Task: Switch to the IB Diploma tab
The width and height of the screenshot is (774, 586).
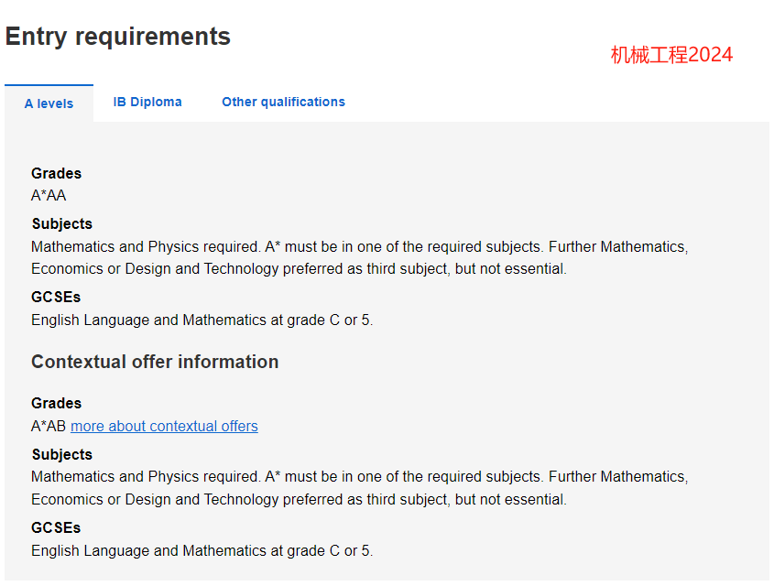Action: click(x=147, y=102)
